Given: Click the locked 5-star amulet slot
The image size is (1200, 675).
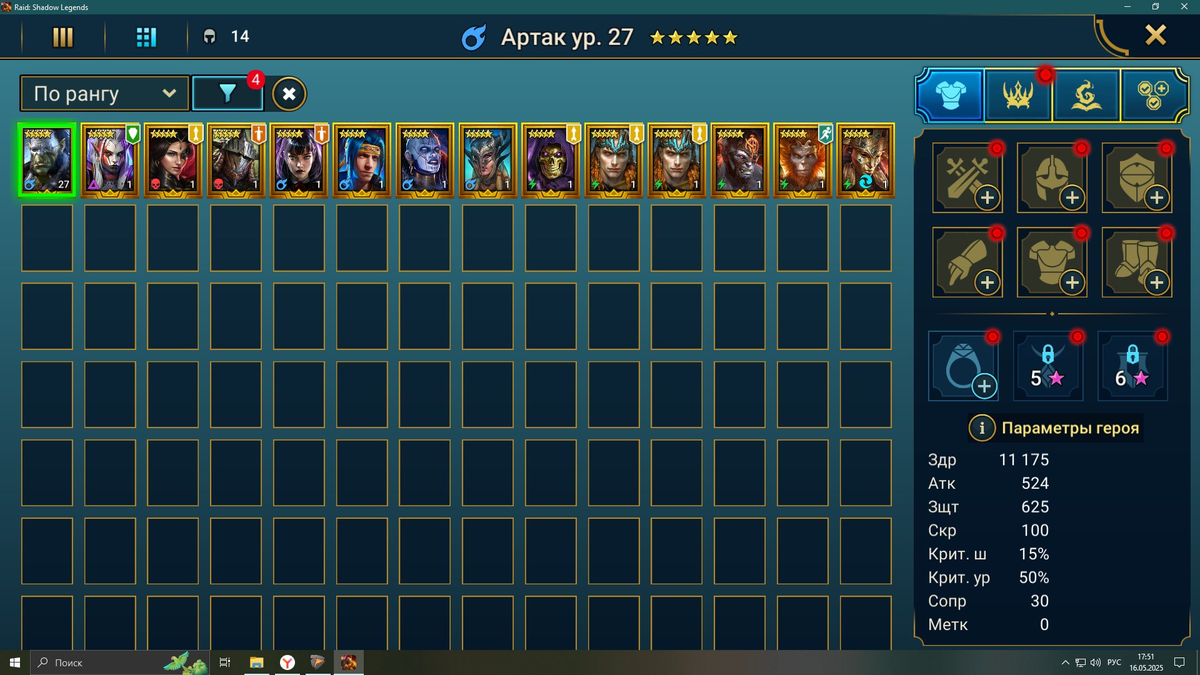Looking at the screenshot, I should pyautogui.click(x=1048, y=366).
